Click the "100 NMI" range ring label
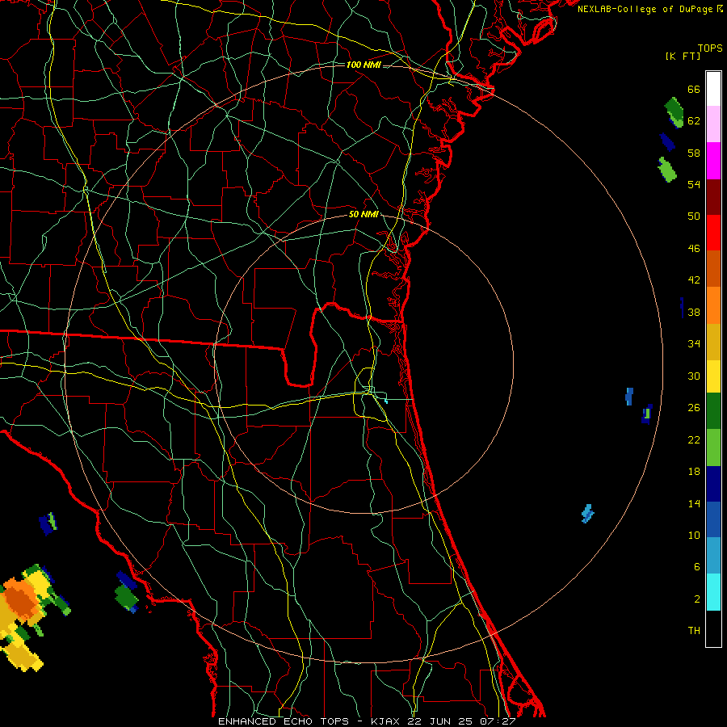This screenshot has width=727, height=727. (363, 65)
